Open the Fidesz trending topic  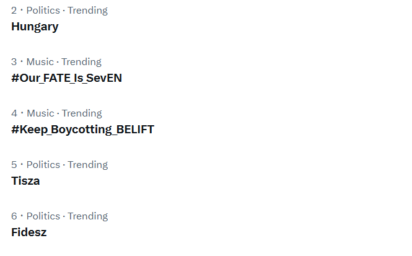click(28, 232)
